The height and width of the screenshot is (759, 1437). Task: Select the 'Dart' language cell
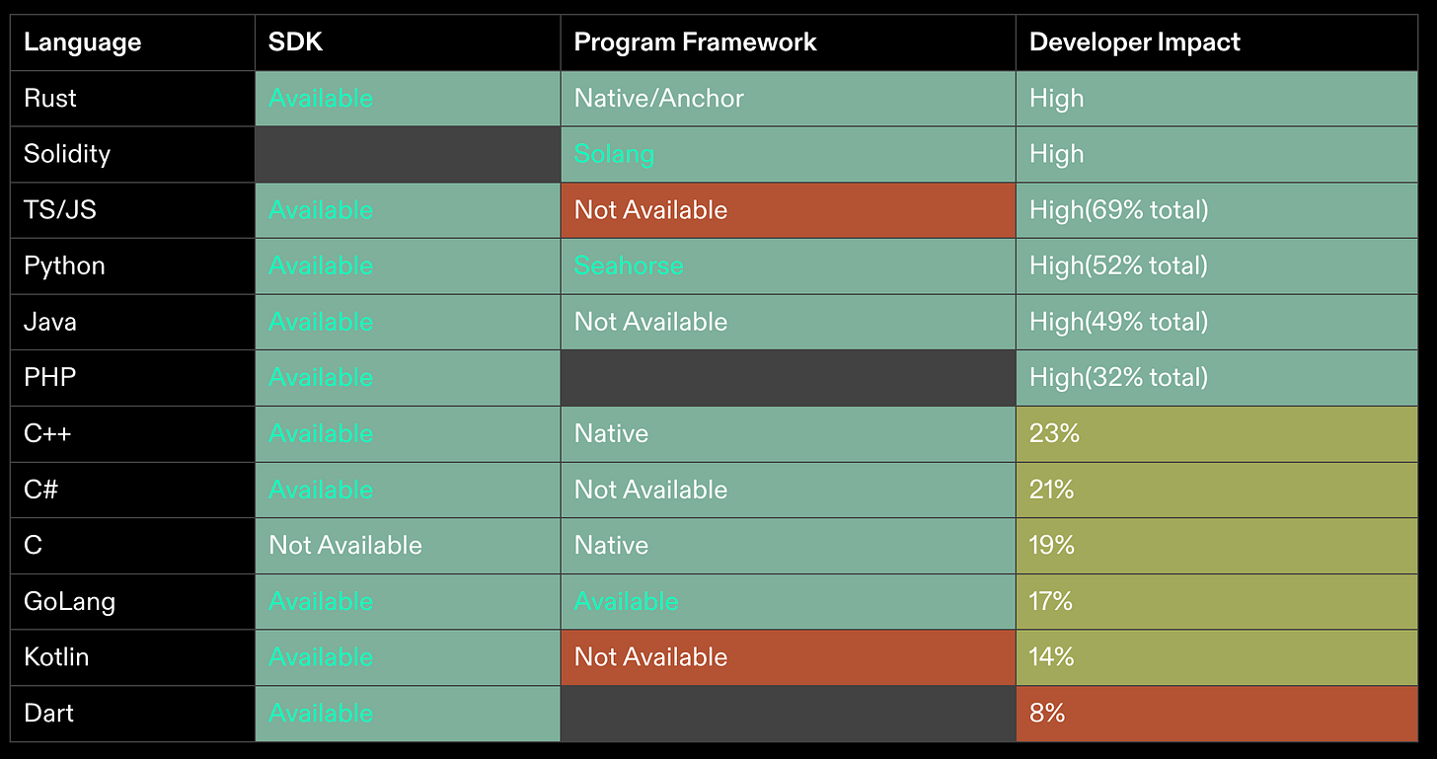(132, 714)
